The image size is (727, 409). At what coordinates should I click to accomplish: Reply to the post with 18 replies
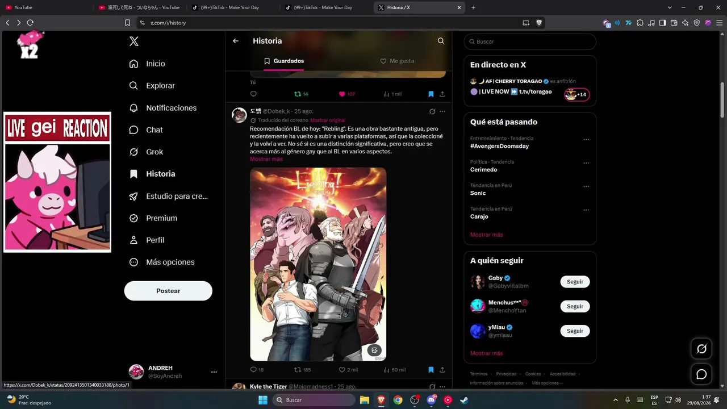click(x=257, y=370)
